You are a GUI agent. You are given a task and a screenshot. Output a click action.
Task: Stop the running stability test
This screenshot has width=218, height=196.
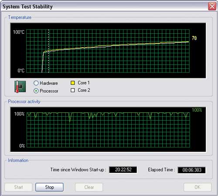click(49, 187)
